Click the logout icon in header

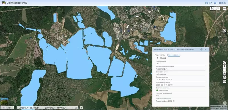coord(211,3)
